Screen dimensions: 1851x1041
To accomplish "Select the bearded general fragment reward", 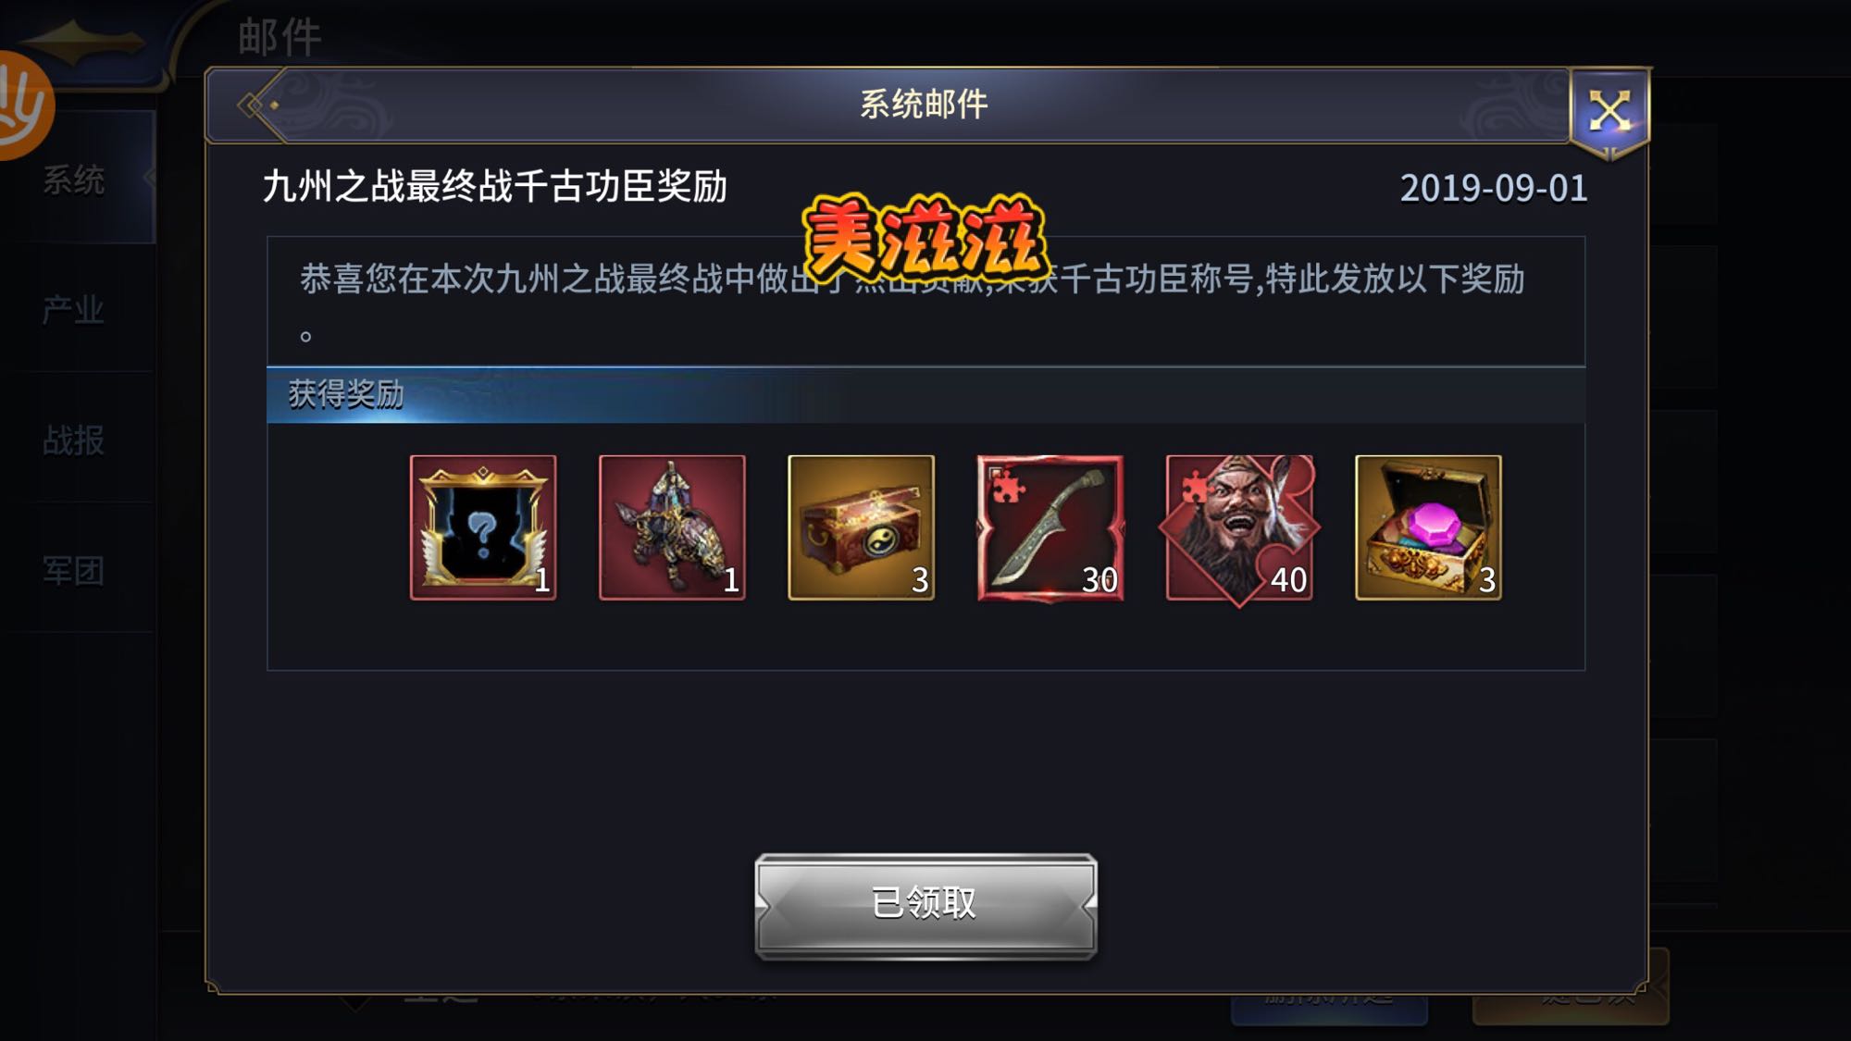I will 1239,527.
